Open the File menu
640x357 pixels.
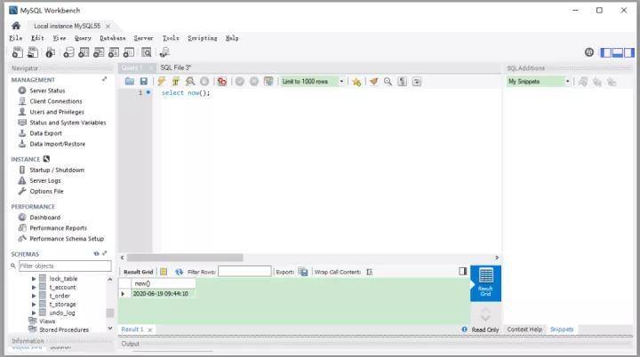pos(15,38)
